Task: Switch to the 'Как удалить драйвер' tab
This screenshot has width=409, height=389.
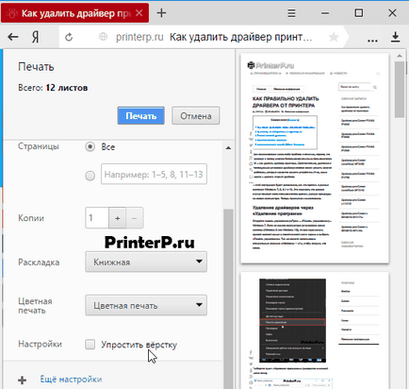Action: click(74, 13)
